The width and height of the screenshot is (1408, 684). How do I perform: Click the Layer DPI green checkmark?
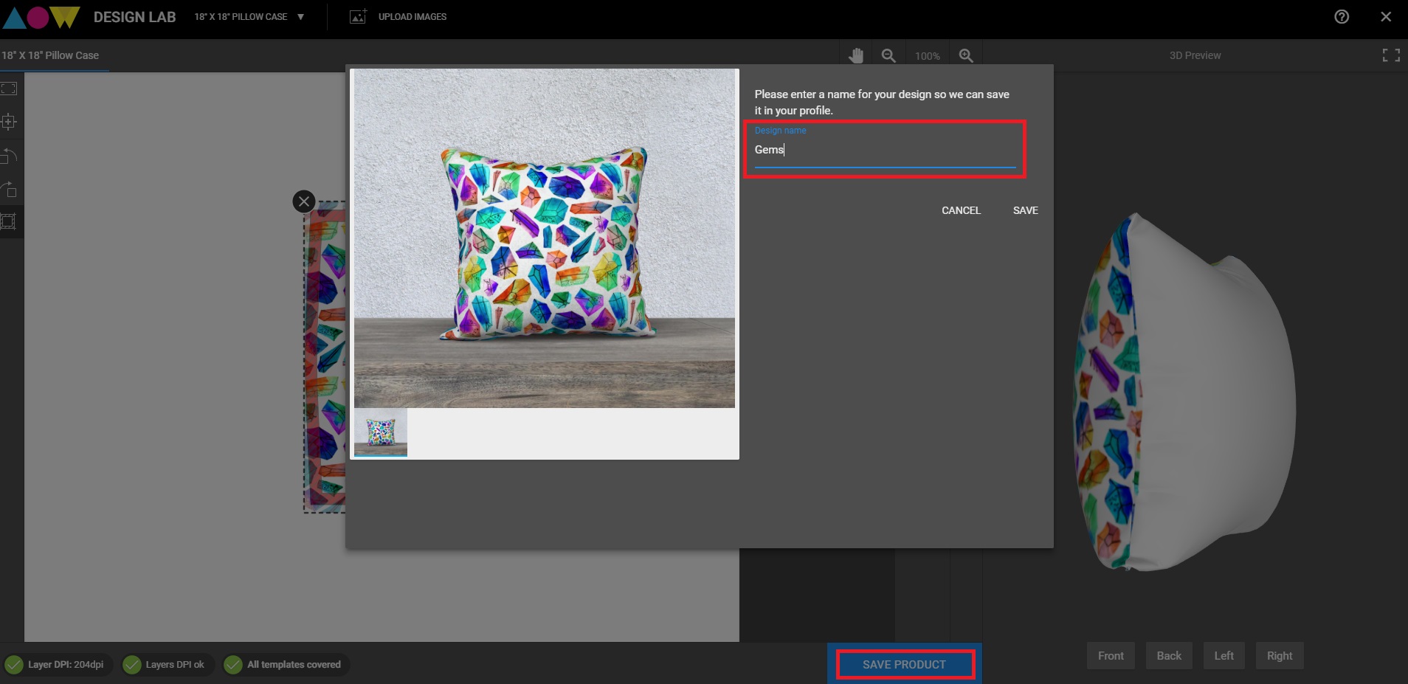[x=14, y=665]
